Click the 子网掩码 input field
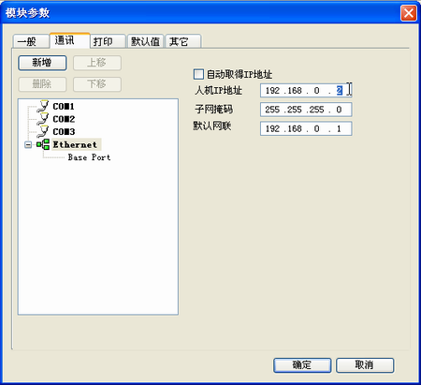 pos(306,110)
